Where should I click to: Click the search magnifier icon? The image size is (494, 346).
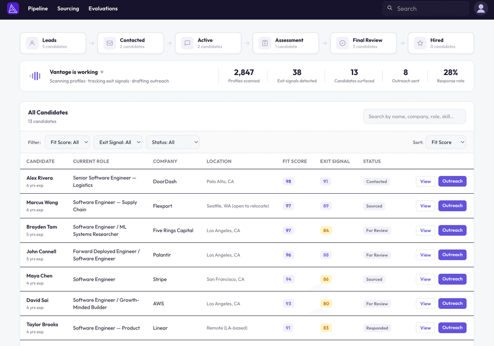click(390, 8)
